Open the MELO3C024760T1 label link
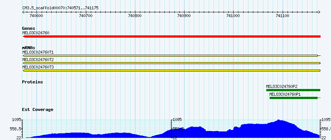331x140 pixels. pyautogui.click(x=38, y=52)
